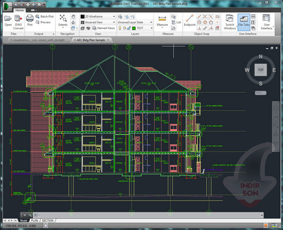Image resolution: width=283 pixels, height=230 pixels.
Task: Switch to the Model layout tab
Action: coord(24,221)
